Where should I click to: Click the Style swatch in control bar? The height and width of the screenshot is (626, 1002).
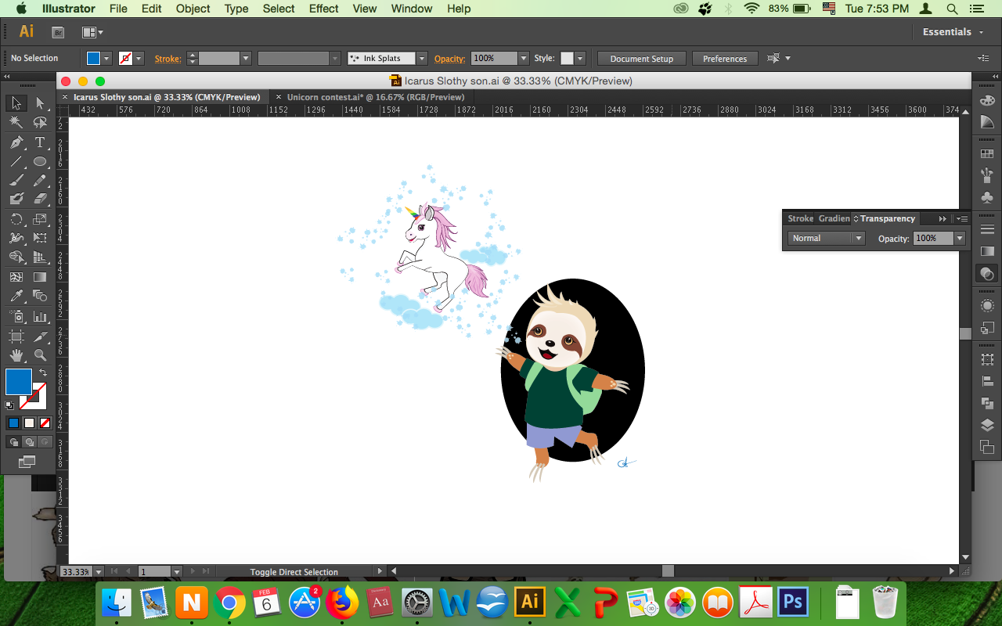pos(568,59)
